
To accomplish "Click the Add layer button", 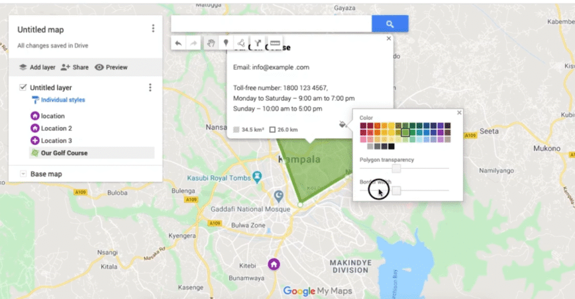I will [x=37, y=67].
